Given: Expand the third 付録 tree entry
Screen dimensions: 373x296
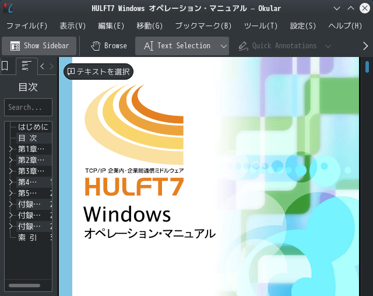Looking at the screenshot, I should click(x=10, y=226).
